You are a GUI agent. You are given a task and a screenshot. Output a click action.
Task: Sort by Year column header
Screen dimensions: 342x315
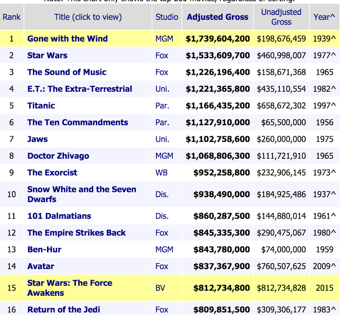[323, 17]
